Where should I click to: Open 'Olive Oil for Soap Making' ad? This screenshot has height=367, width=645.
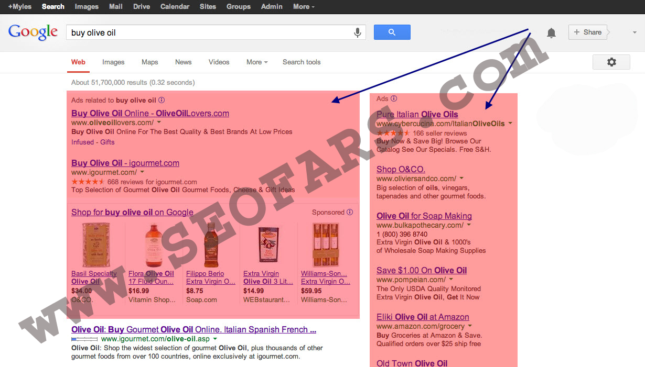[424, 216]
